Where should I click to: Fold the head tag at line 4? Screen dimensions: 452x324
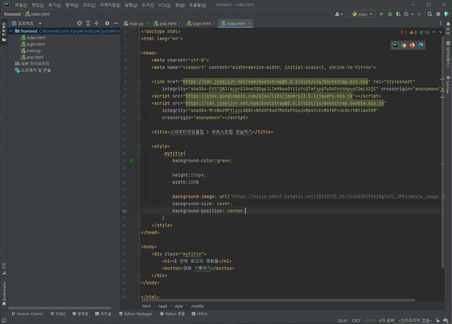(x=139, y=53)
